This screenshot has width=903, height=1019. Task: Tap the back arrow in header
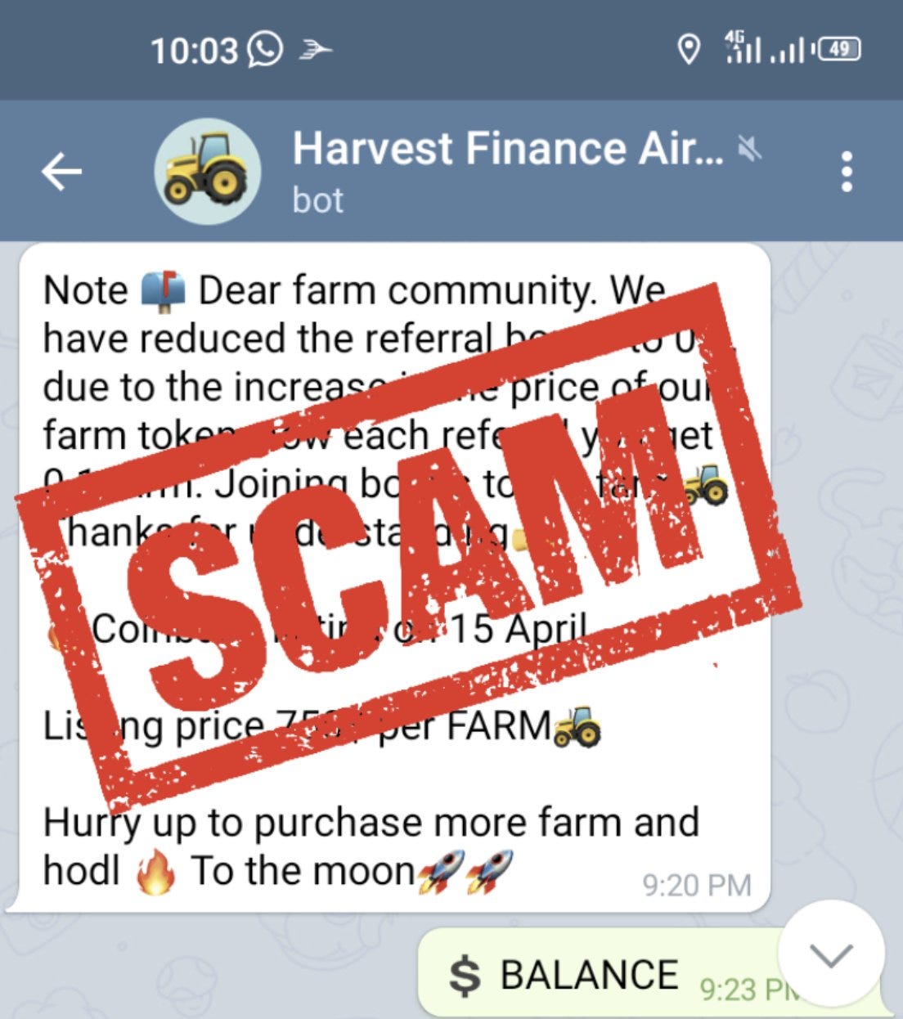tap(62, 172)
